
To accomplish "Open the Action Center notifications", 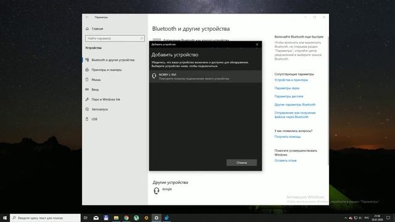I will (388, 218).
